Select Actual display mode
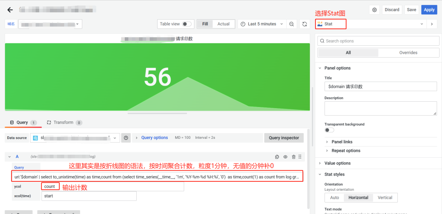The height and width of the screenshot is (214, 442). pyautogui.click(x=223, y=24)
